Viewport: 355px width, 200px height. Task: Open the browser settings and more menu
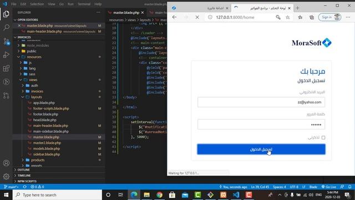coord(348,17)
